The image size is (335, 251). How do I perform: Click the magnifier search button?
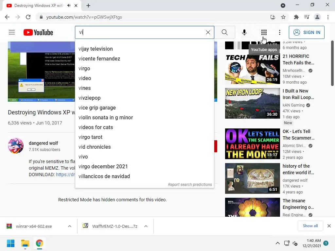(x=224, y=32)
